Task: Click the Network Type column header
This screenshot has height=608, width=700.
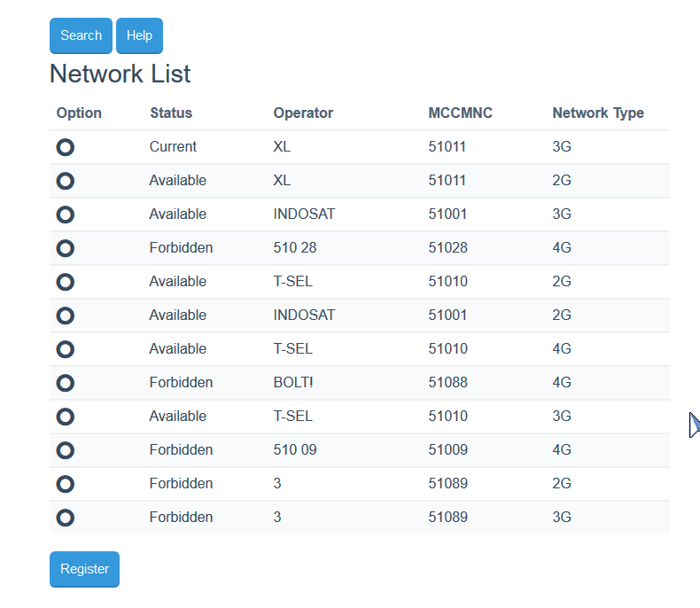Action: (x=598, y=113)
